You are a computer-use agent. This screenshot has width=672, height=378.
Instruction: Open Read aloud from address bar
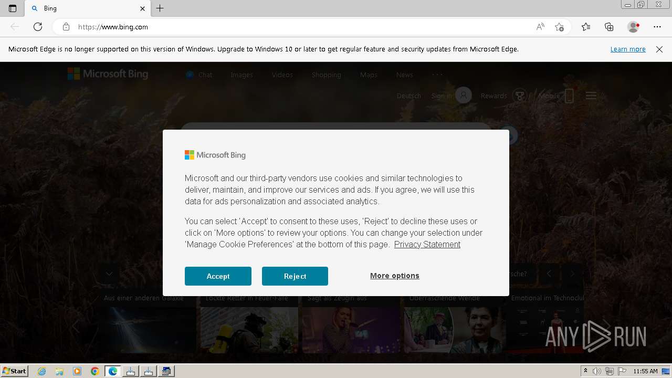coord(540,27)
